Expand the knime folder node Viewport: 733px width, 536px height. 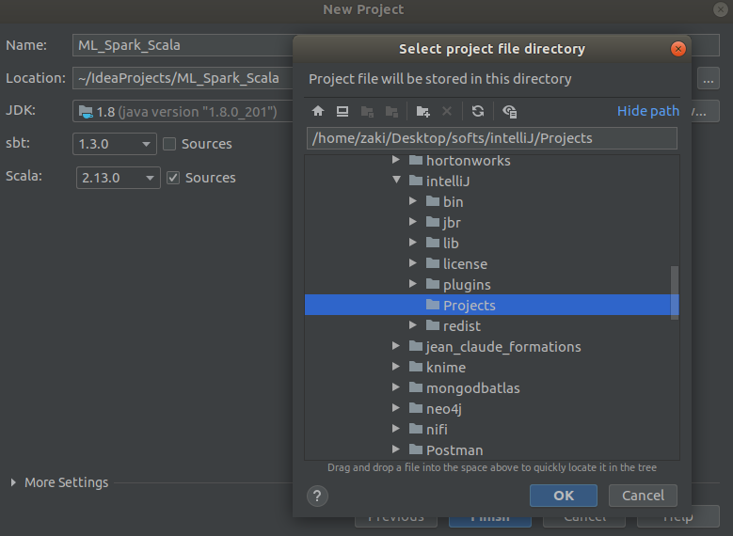396,367
